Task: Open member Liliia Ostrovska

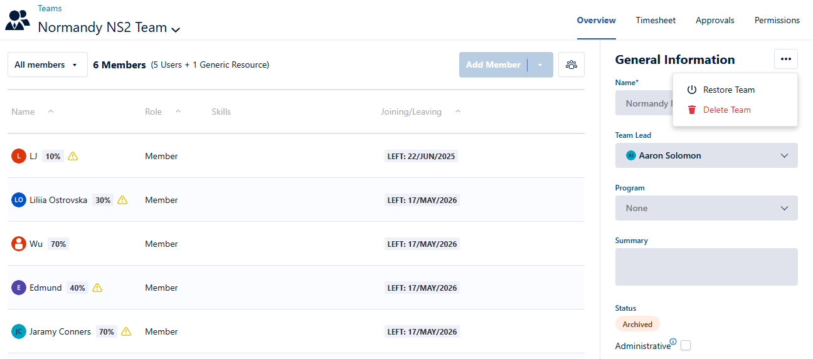Action: click(x=58, y=200)
